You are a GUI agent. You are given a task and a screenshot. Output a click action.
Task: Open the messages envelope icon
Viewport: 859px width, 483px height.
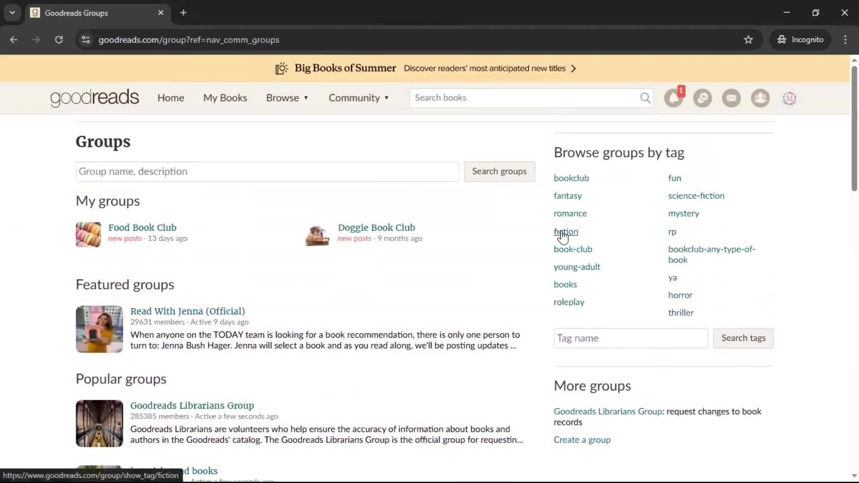(x=731, y=98)
